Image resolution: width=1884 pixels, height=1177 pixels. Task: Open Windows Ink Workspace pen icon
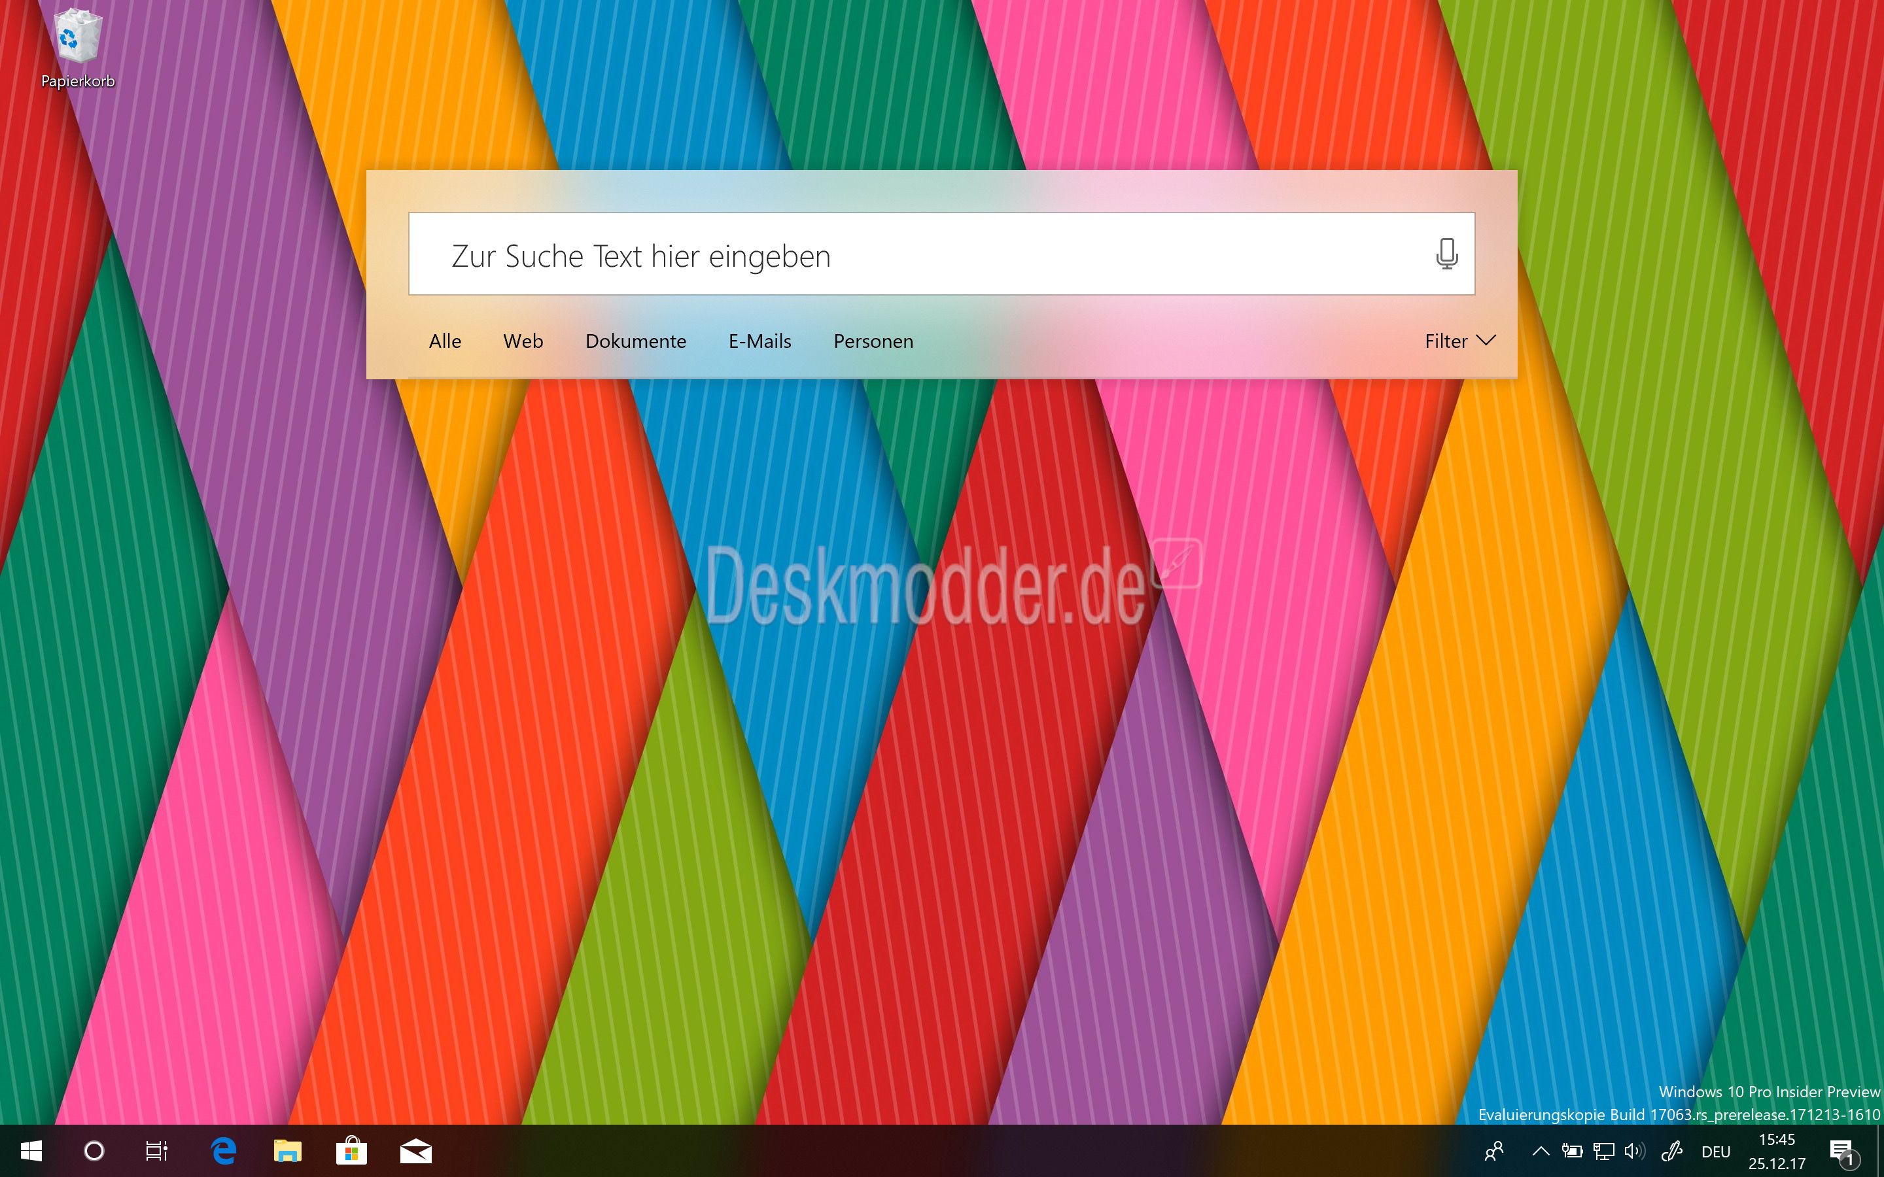point(1671,1151)
